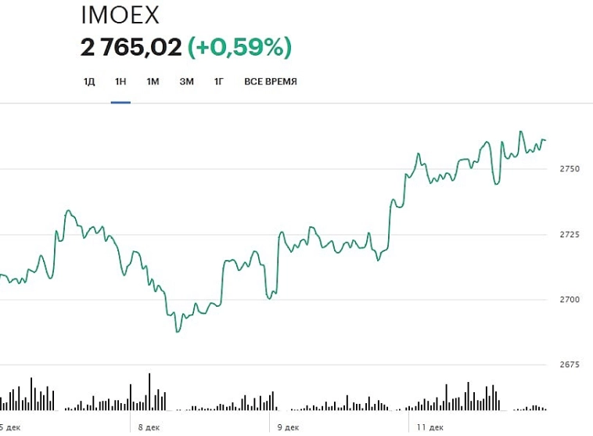Click the latest point on the chart line
Viewport: 593px width, 436px height.
[544, 140]
